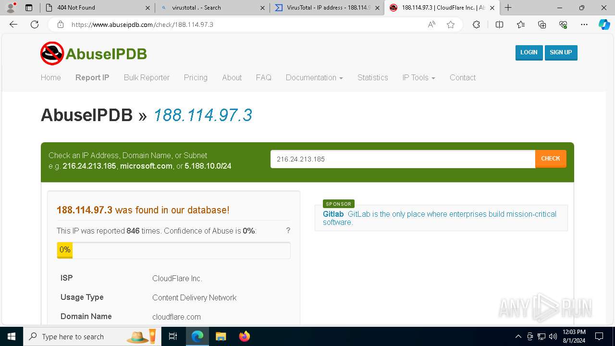View site information via the lock icon
Viewport: 615px width, 346px height.
(x=61, y=25)
